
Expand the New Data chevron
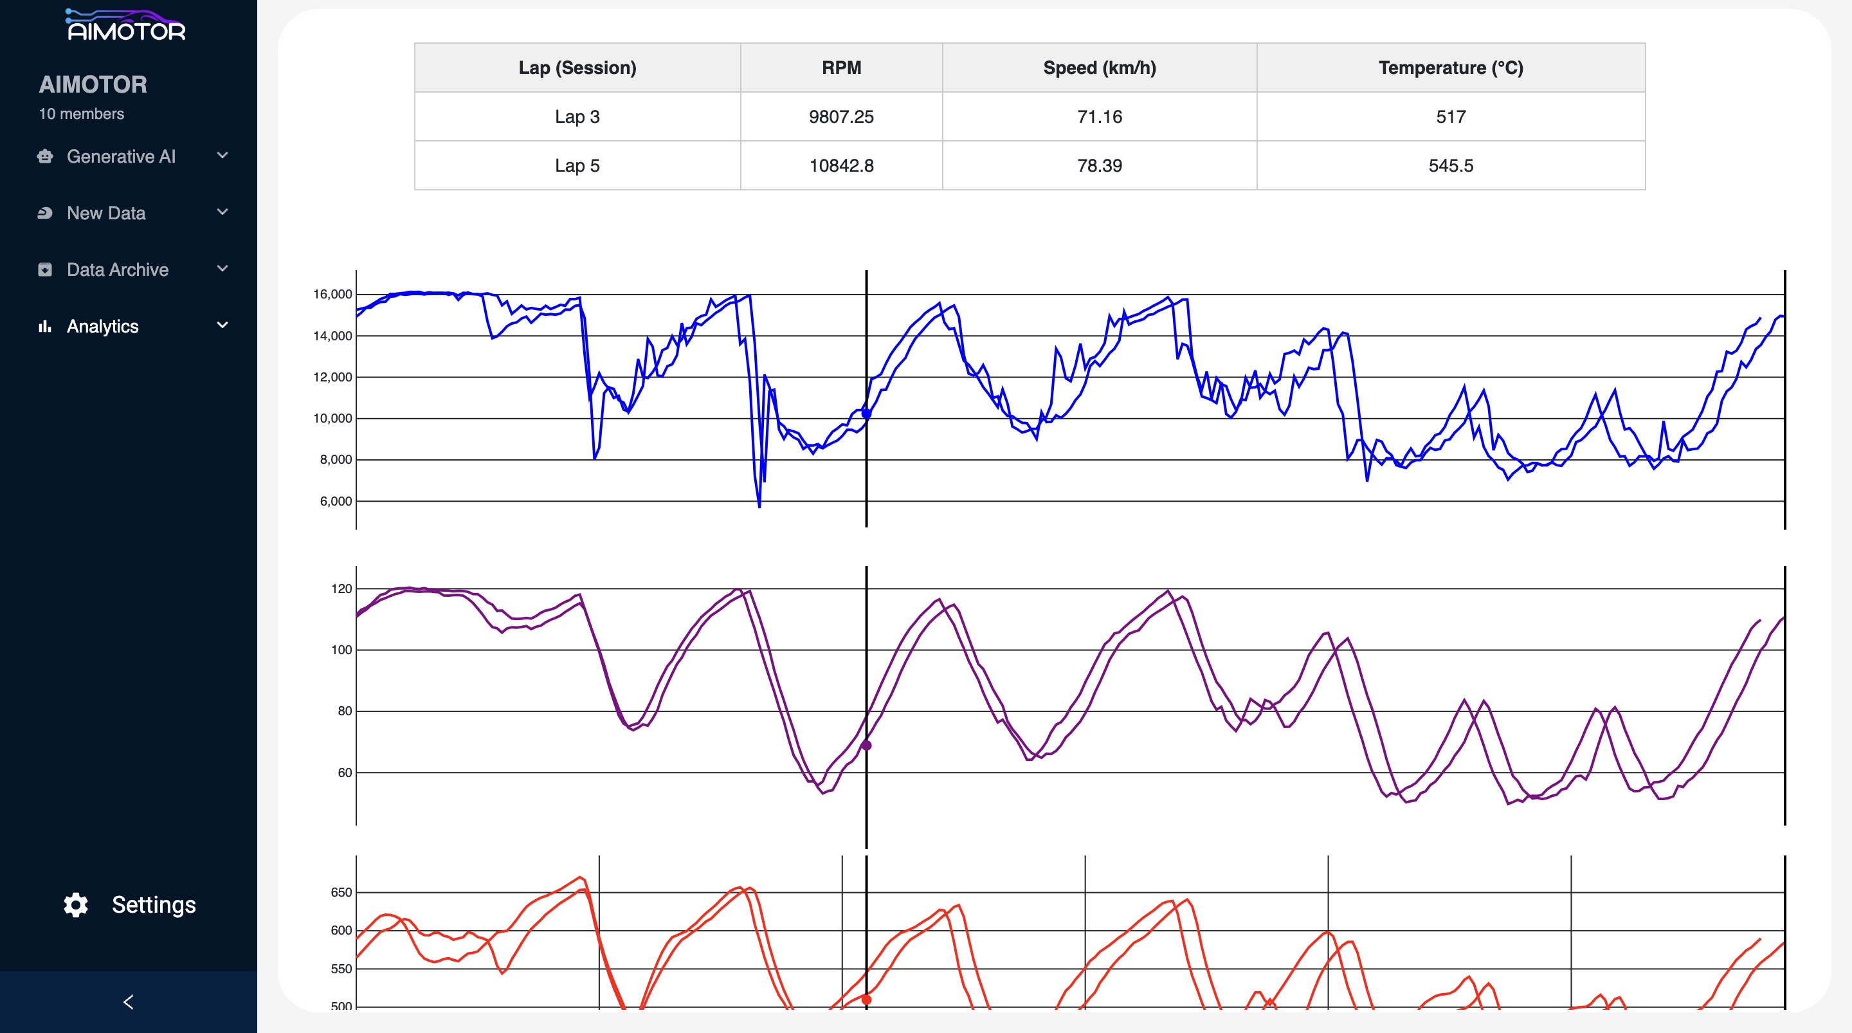pos(222,212)
